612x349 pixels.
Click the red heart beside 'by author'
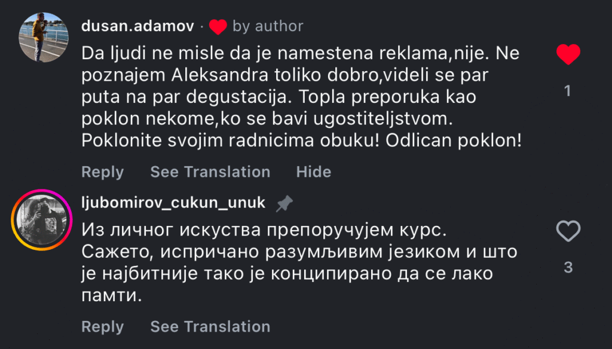tap(219, 26)
